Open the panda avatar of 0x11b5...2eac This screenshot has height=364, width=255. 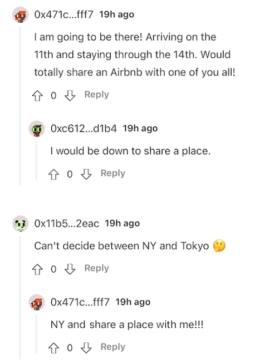click(21, 224)
